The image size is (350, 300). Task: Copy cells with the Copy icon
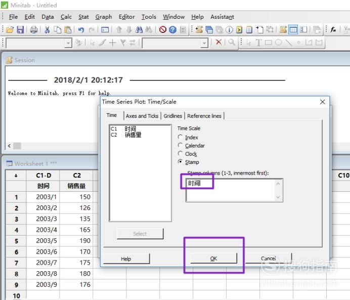point(58,30)
